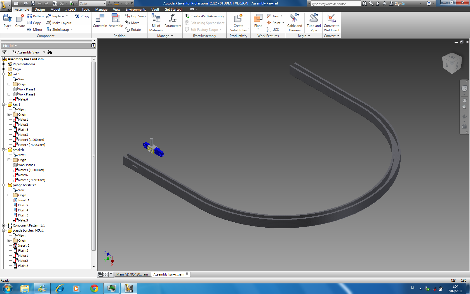Collapse the kar:1 tree node
The width and height of the screenshot is (470, 294).
coord(4,104)
